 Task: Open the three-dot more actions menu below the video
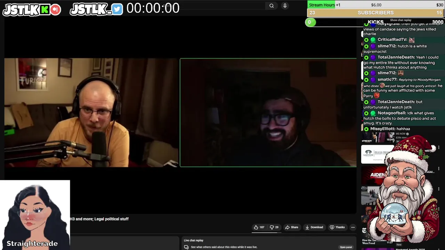(353, 227)
